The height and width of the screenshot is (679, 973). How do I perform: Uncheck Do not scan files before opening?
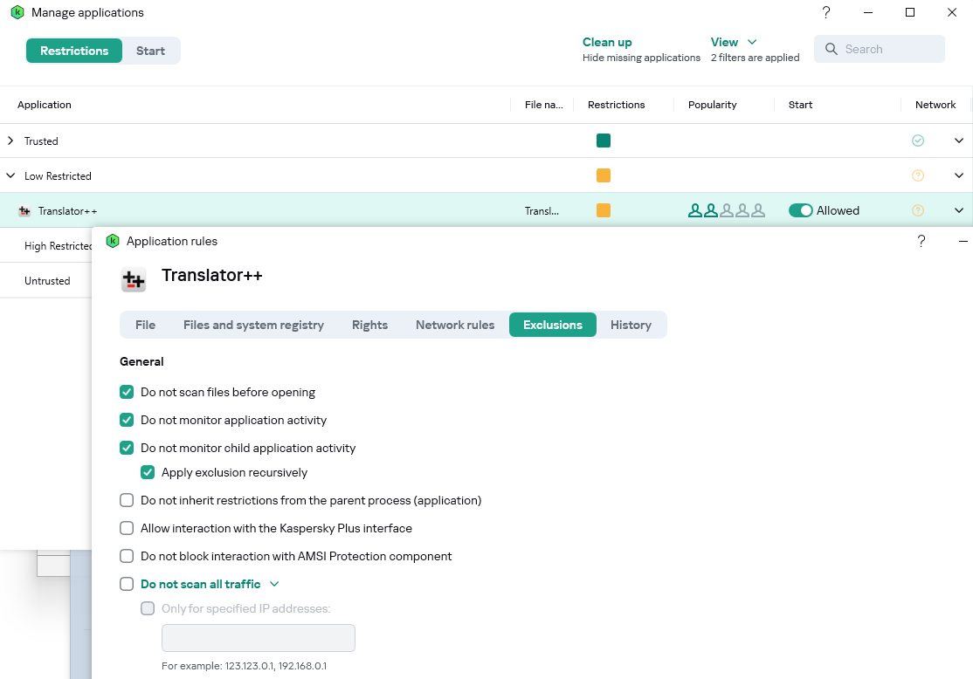click(127, 392)
